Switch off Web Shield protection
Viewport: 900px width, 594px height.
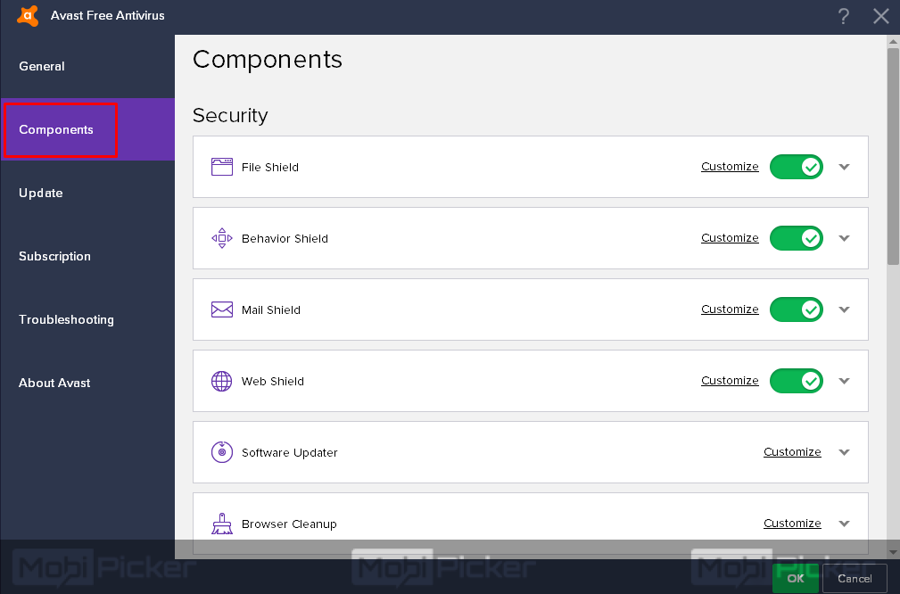tap(797, 381)
